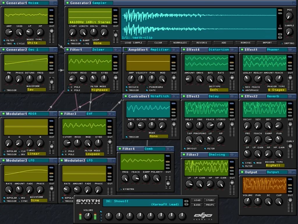Turn the Generator2 DETUNE knob
298x224 pixels.
30,79
